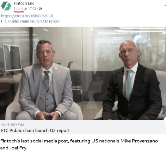Viewport: 166px width, 151px height.
Task: Open the bold FTC Public chain launch preview title
Action: click(35, 130)
